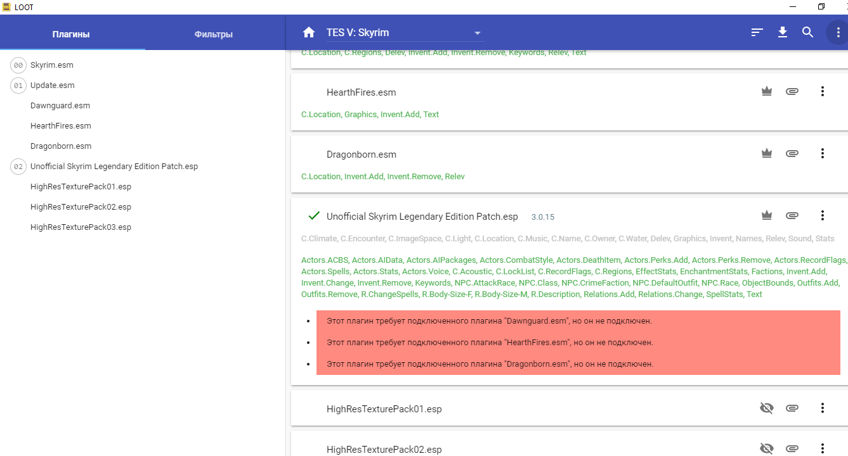Select HighResTexturePack03.esp in the plugins sidebar
Screen dimensions: 848x456
pyautogui.click(x=81, y=227)
